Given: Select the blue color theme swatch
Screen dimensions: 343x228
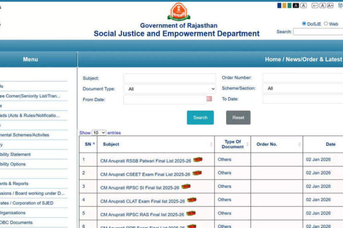Looking at the screenshot, I should pos(279,6).
